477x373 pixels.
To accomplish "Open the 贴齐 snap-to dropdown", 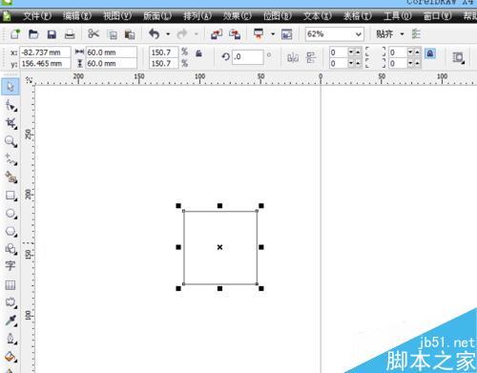I will 402,33.
